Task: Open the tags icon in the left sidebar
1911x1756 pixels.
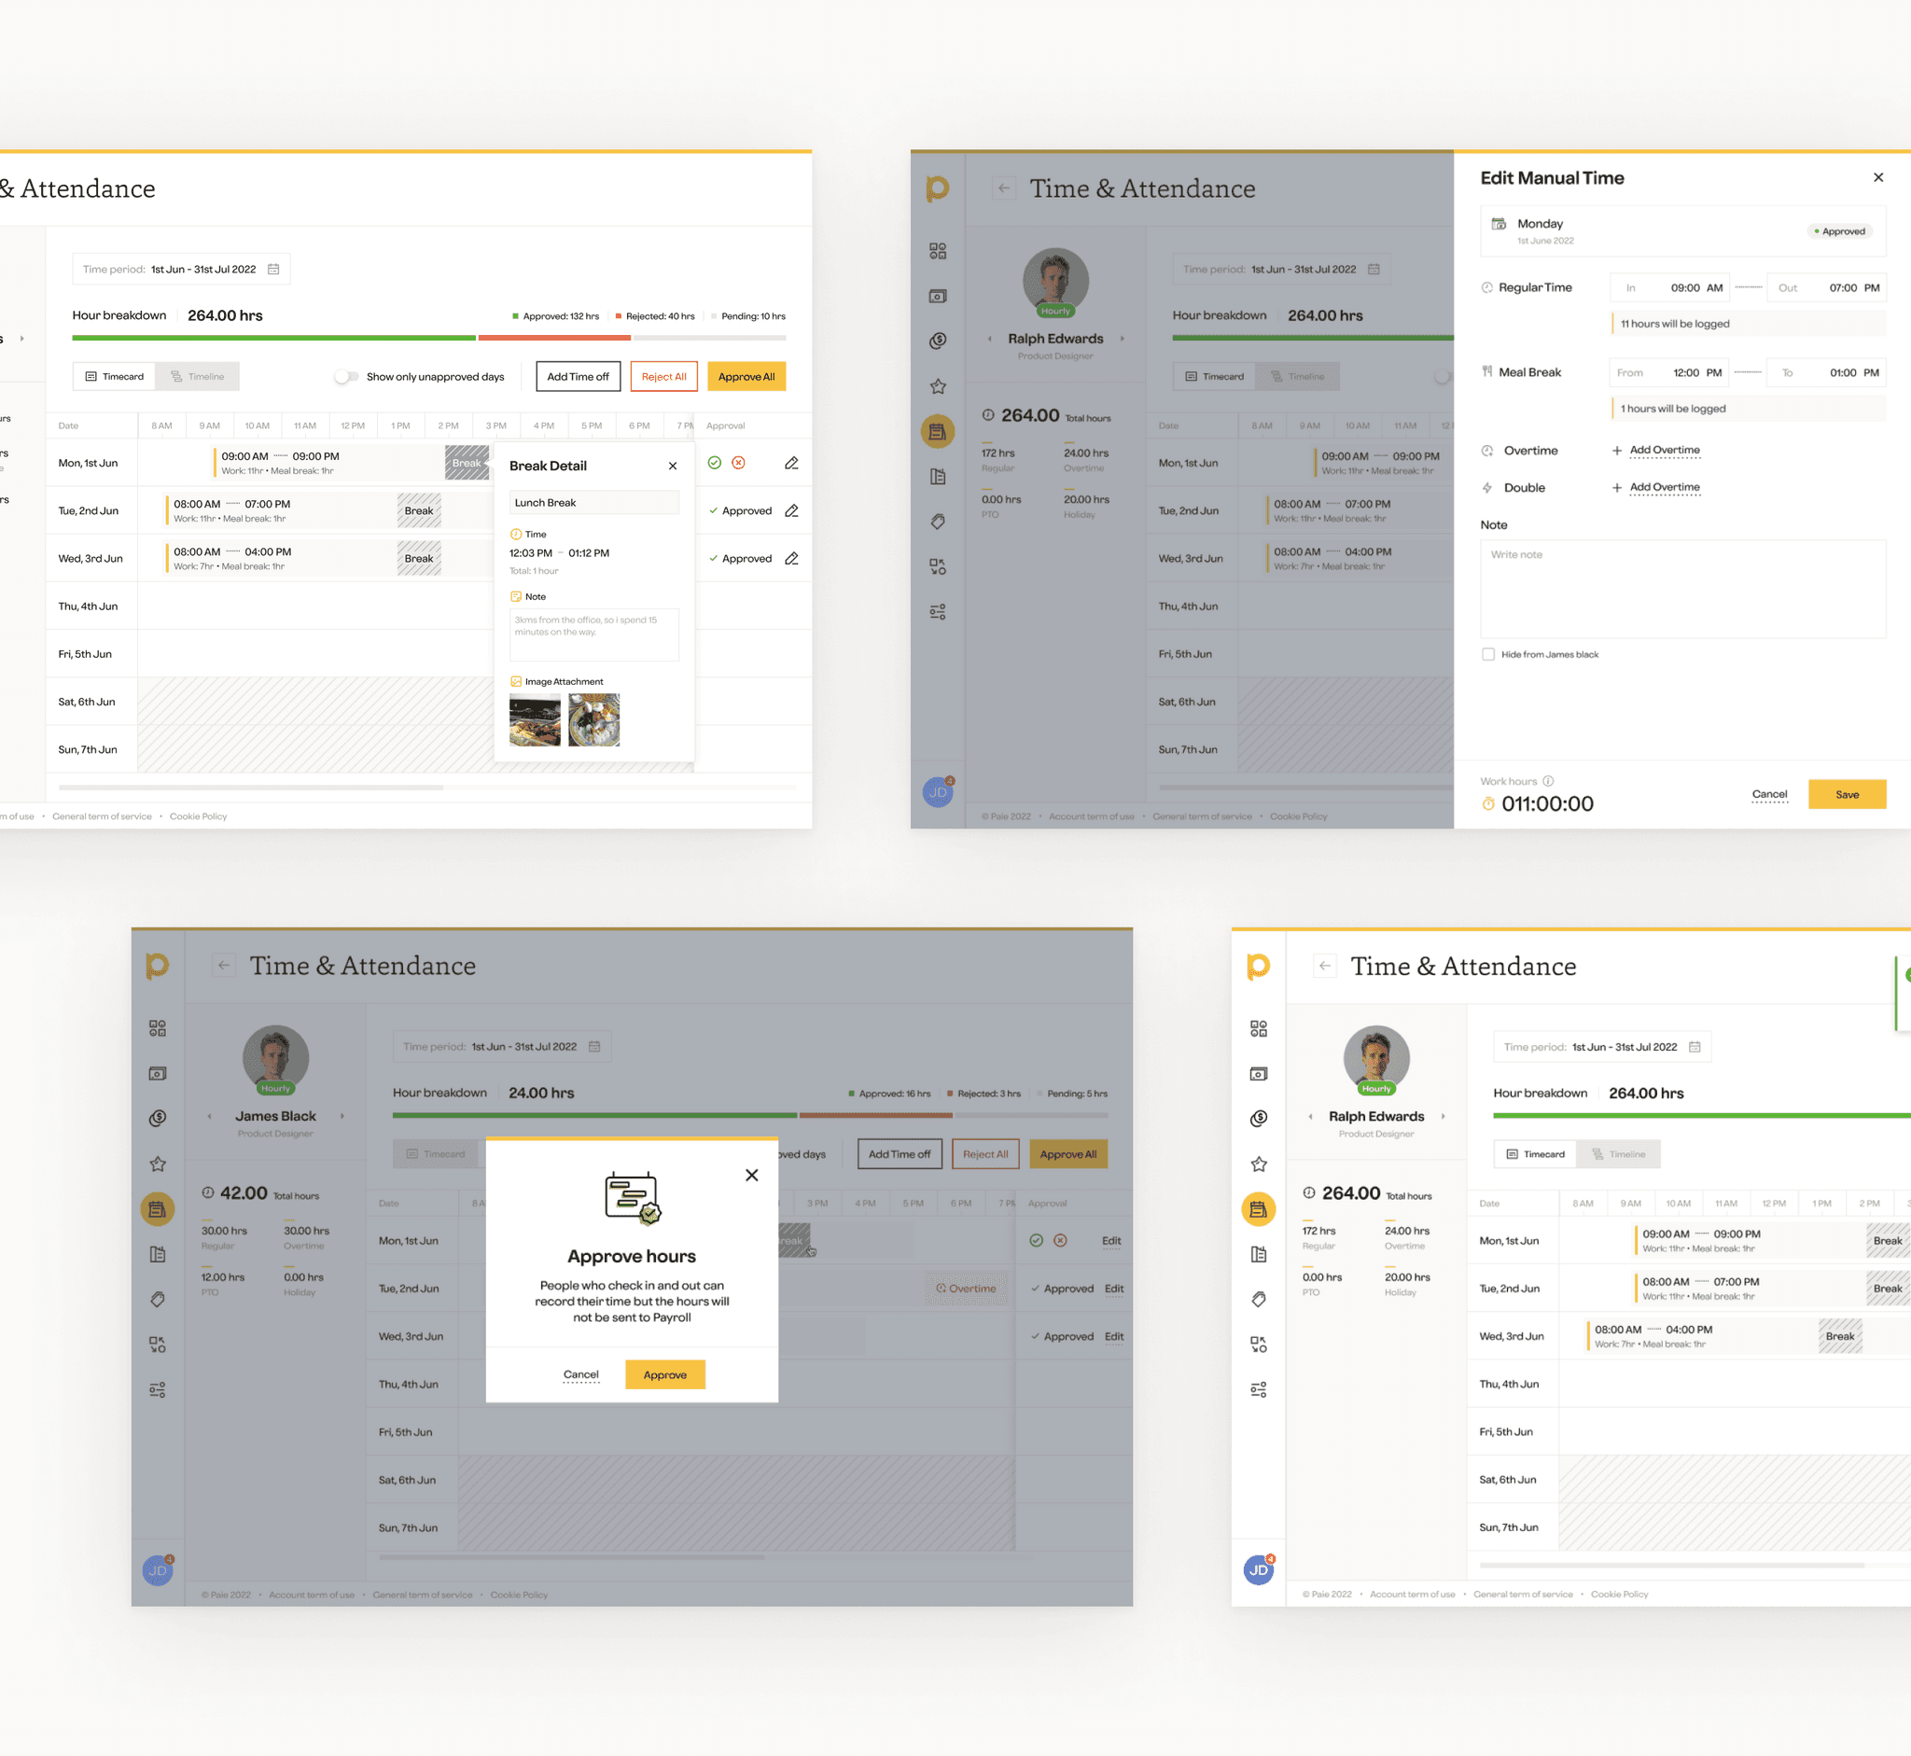Action: click(x=939, y=521)
